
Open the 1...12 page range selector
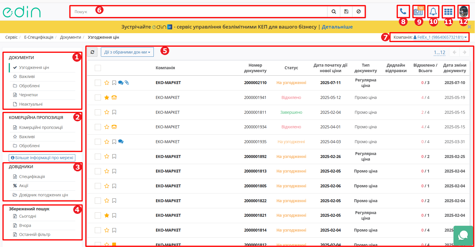(x=440, y=52)
